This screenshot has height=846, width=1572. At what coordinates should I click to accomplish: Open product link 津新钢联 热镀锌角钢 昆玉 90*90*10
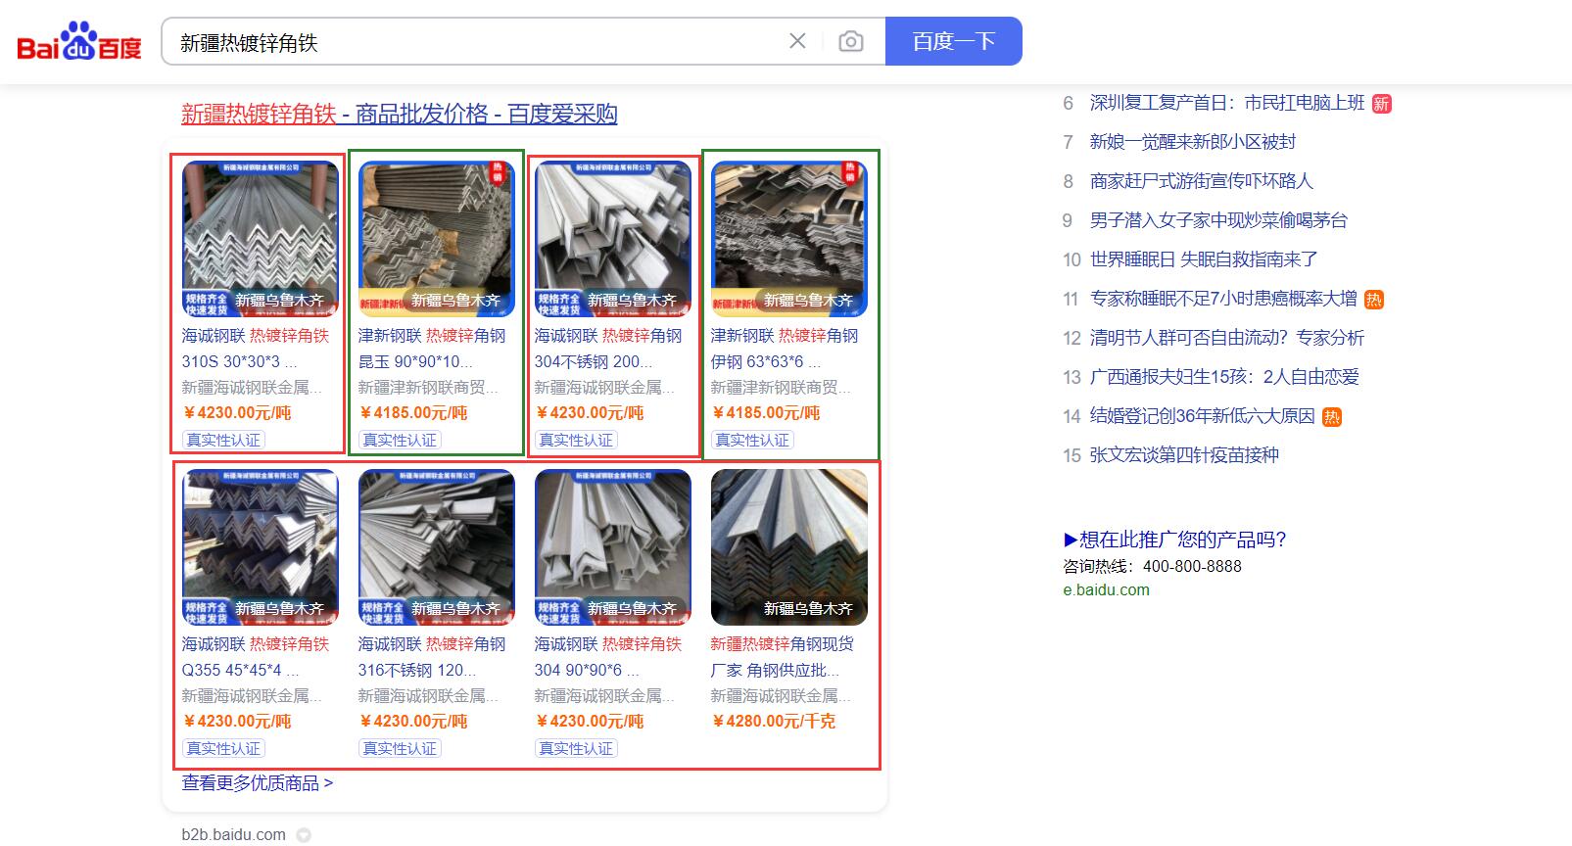(x=432, y=349)
